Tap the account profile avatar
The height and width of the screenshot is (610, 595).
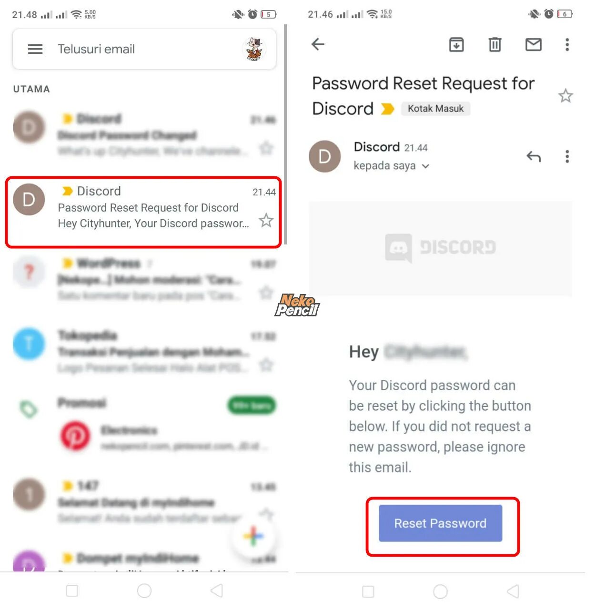[x=254, y=49]
